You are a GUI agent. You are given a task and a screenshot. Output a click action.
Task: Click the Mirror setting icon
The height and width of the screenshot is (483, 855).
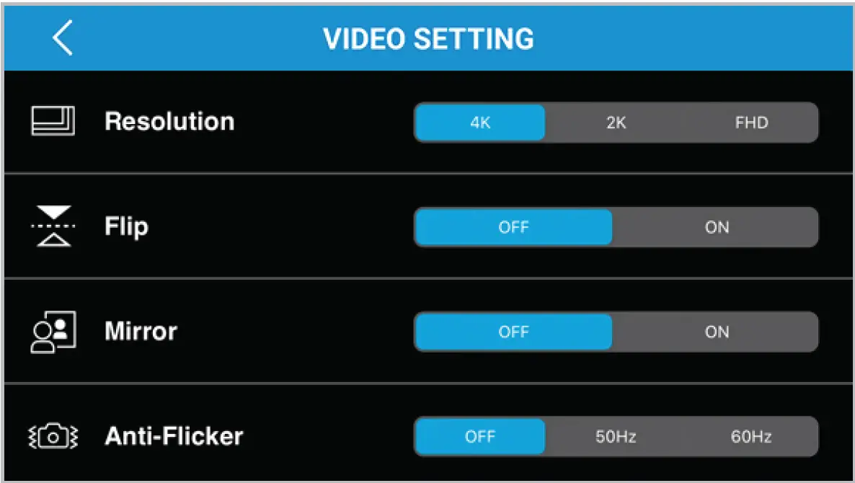(53, 332)
